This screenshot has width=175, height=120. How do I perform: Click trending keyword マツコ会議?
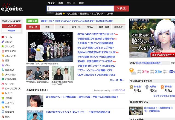(71, 14)
